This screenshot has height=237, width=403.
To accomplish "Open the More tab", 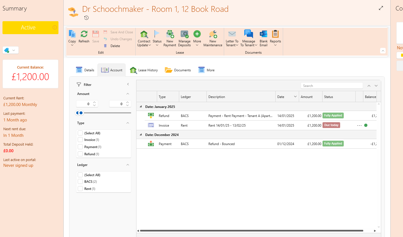I will tap(206, 70).
